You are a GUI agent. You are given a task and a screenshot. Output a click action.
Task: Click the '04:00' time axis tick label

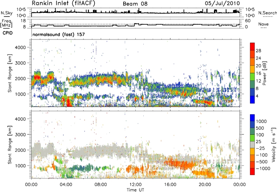(66, 185)
